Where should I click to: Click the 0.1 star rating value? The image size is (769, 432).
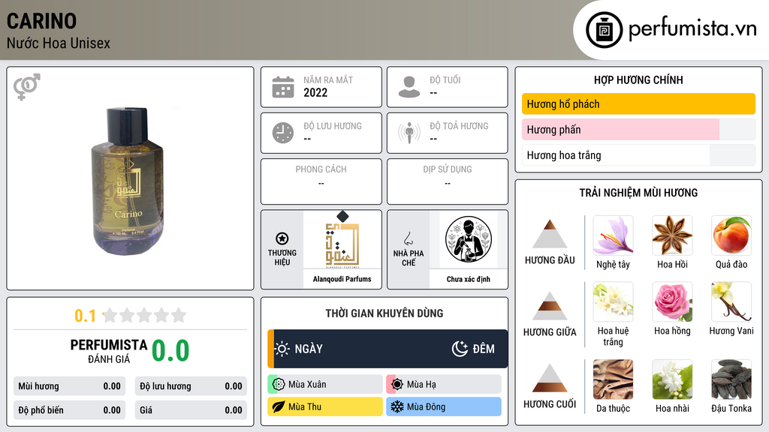click(x=85, y=316)
